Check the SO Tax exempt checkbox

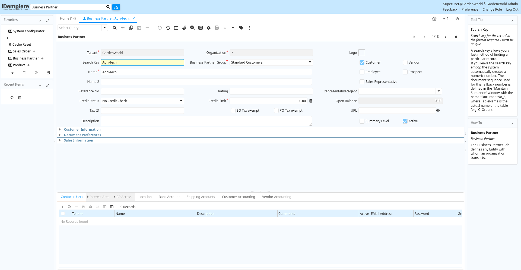(x=233, y=111)
